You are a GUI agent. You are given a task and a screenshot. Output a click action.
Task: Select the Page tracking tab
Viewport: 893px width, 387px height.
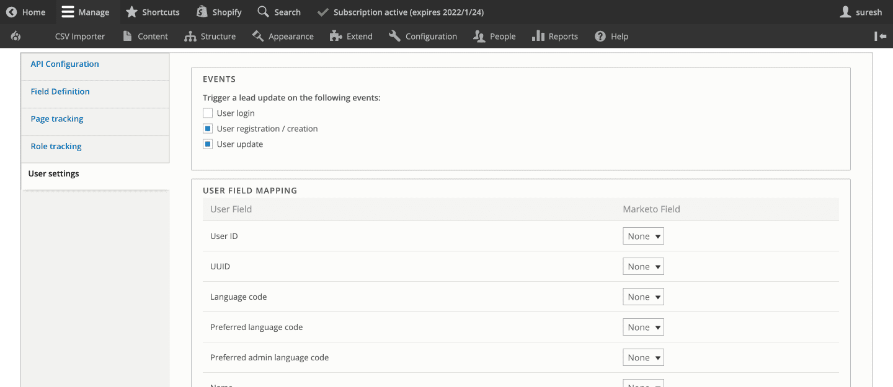tap(57, 119)
